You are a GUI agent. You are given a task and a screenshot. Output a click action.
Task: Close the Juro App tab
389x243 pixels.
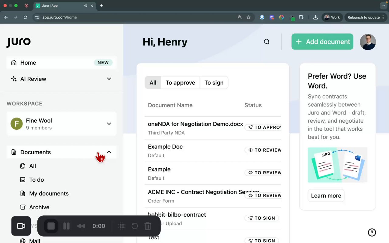[x=92, y=5]
